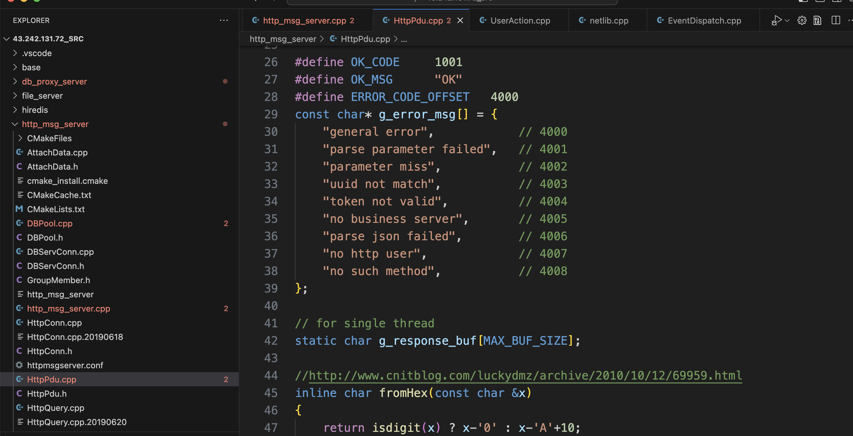Click on "token not valid" string
The height and width of the screenshot is (436, 853).
click(x=382, y=201)
